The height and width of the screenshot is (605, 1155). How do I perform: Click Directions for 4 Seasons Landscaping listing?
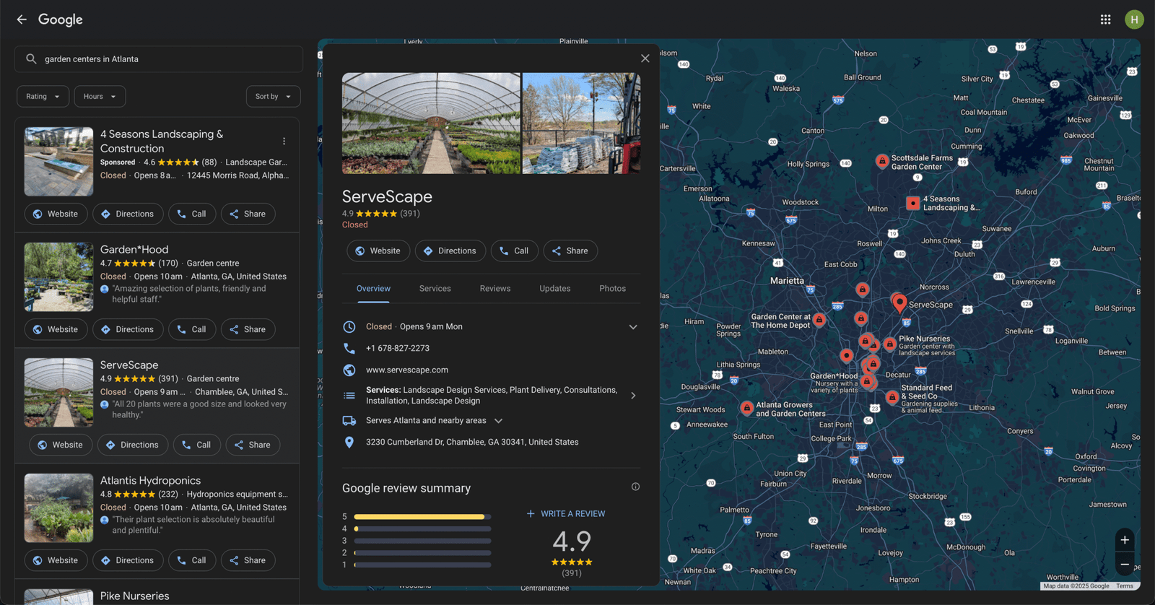point(128,214)
